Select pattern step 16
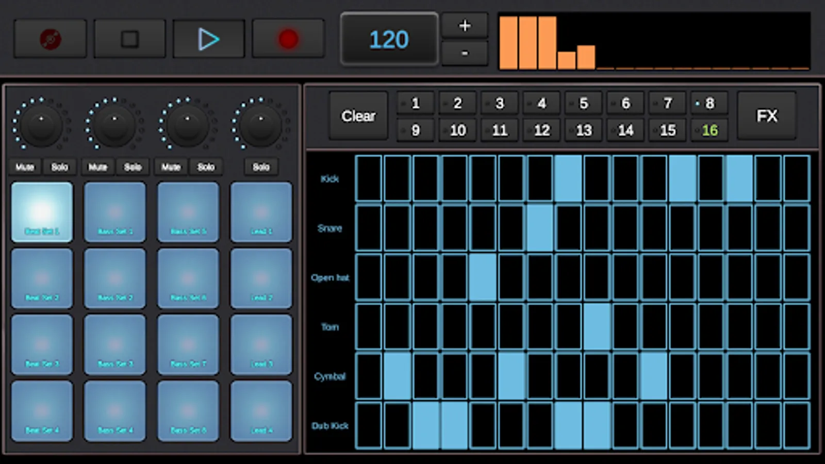This screenshot has width=825, height=464. (709, 130)
